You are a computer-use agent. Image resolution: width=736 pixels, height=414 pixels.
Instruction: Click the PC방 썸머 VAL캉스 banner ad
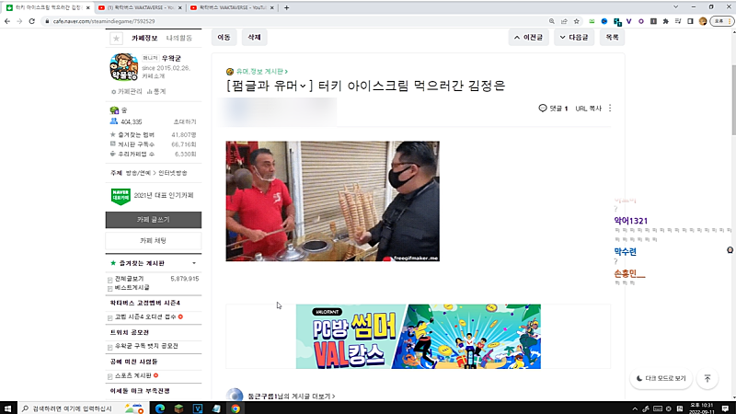click(x=419, y=336)
